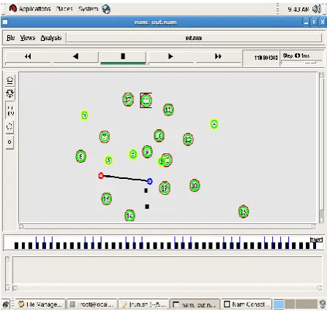Open the trash icon in taskbar
Image resolution: width=327 pixels, height=311 pixels.
pos(323,304)
